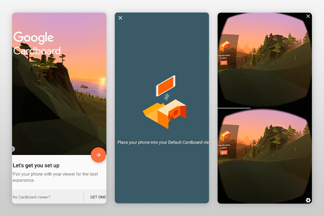Tap the white divider line between VR views
This screenshot has width=324, height=216.
pos(235,108)
